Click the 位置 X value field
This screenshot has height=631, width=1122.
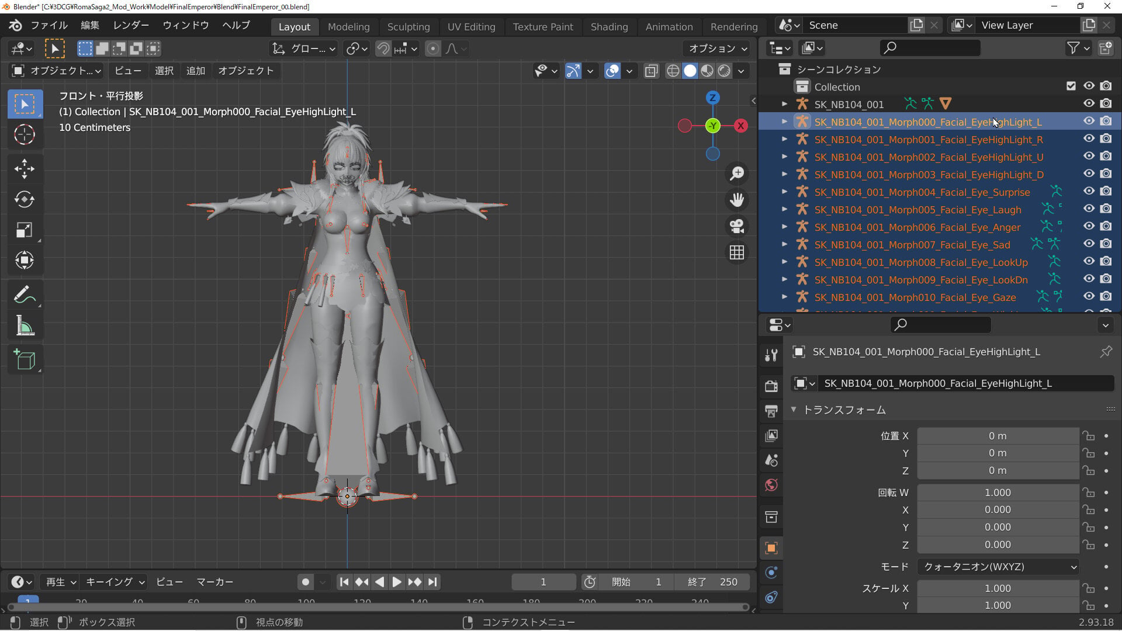click(x=998, y=436)
